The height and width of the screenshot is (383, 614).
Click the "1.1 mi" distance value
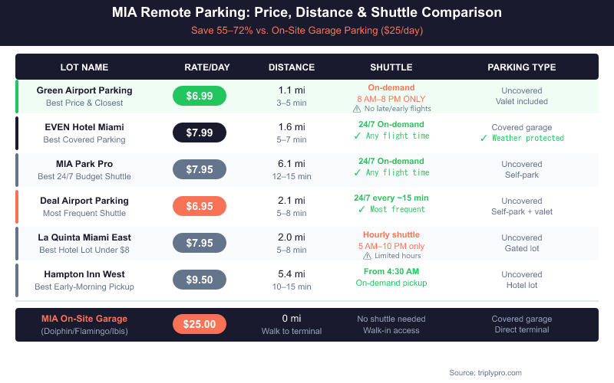(x=292, y=90)
